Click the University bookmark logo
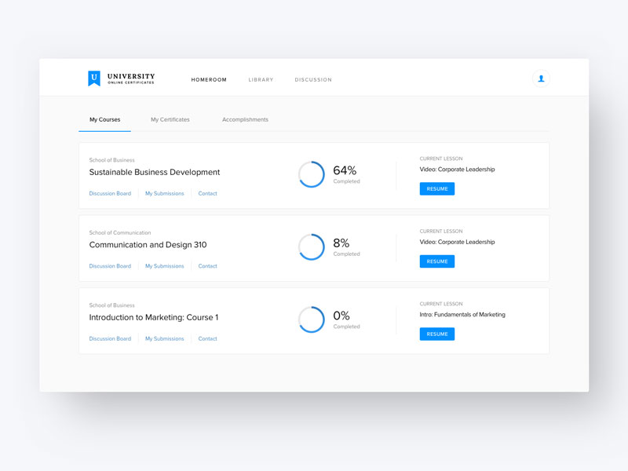Screen dimensions: 628x471 tap(94, 78)
